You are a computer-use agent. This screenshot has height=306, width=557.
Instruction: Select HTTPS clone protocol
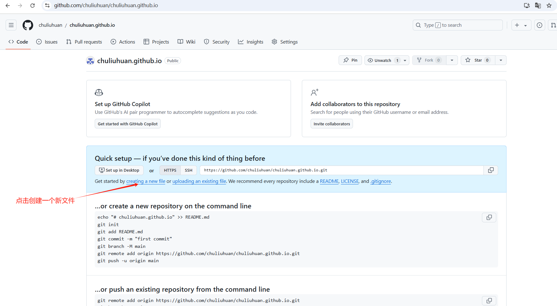(x=170, y=170)
